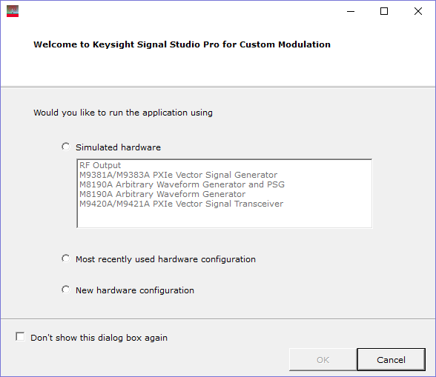Click the Signal Studio app icon in title bar

pos(13,11)
